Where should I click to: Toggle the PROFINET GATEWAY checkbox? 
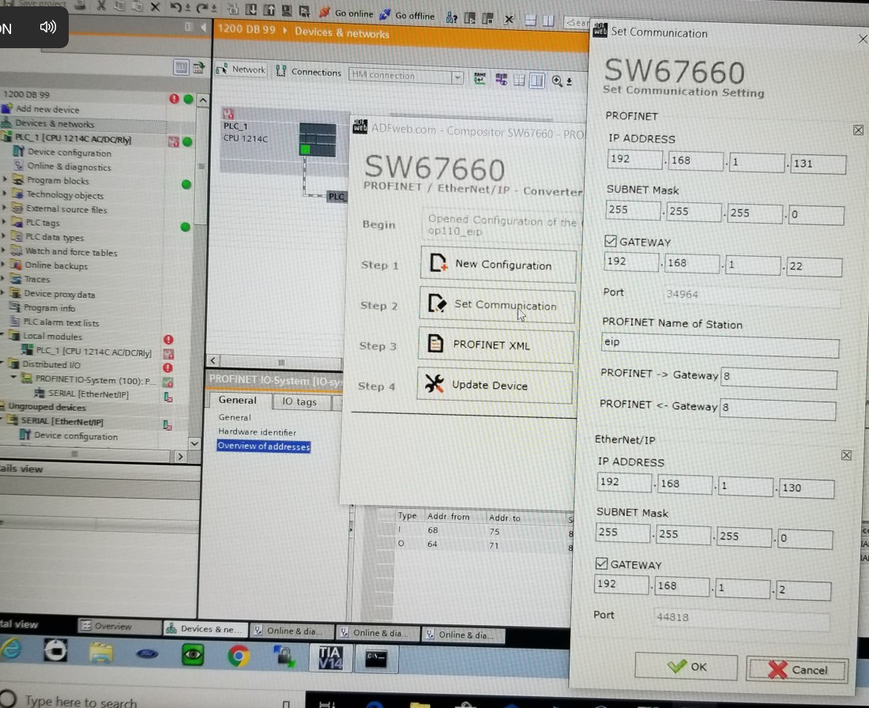[610, 241]
